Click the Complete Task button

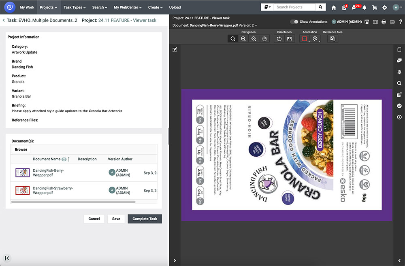point(145,219)
